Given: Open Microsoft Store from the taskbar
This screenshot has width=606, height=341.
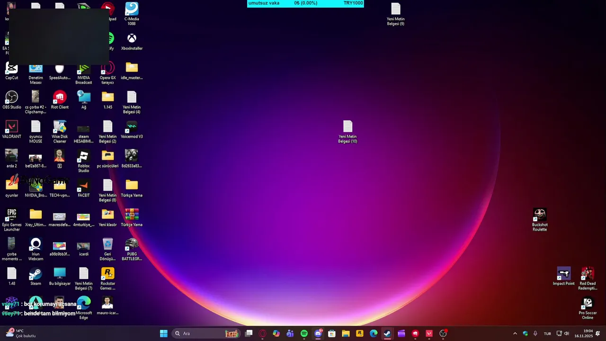Looking at the screenshot, I should (332, 333).
